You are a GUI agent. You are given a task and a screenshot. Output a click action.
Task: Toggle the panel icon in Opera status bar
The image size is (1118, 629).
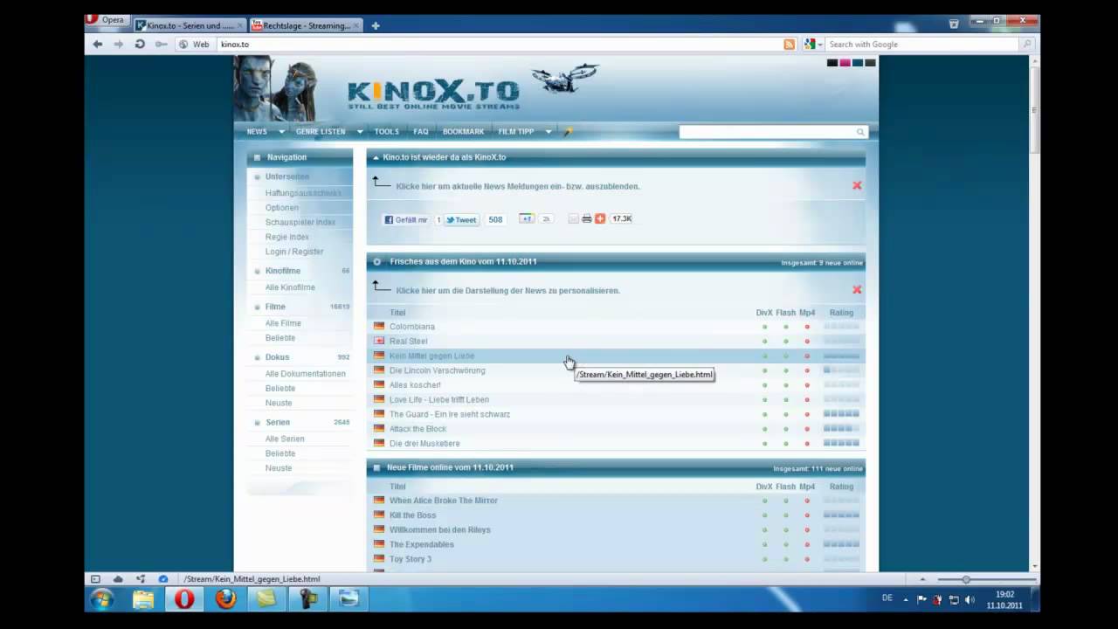coord(95,579)
